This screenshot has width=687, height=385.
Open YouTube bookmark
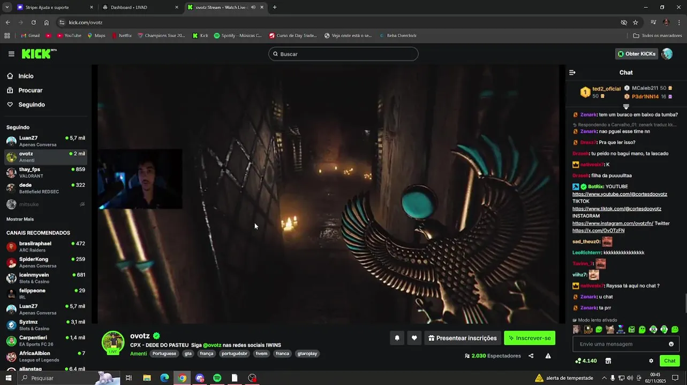click(x=68, y=35)
